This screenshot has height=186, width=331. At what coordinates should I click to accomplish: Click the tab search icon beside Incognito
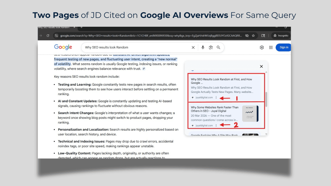[x=263, y=36]
